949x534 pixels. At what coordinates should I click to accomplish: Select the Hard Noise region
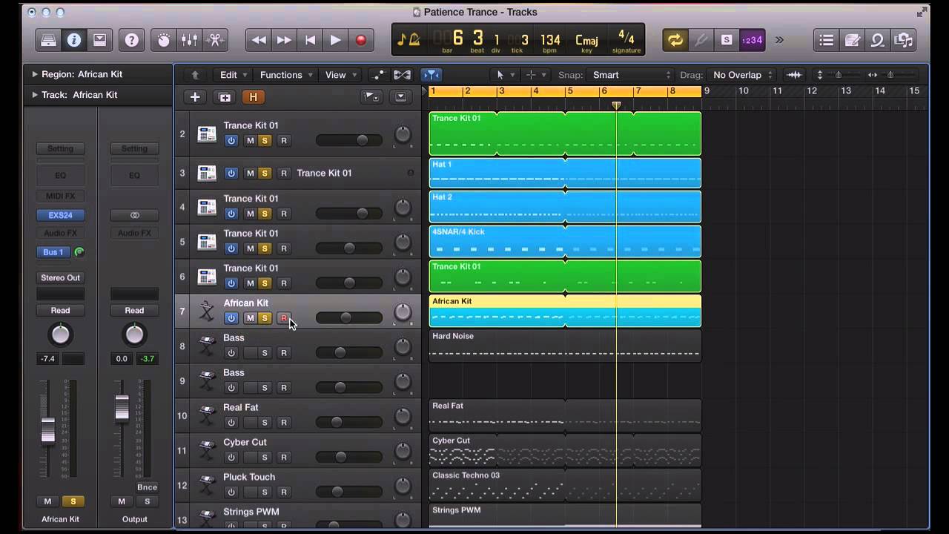coord(565,346)
